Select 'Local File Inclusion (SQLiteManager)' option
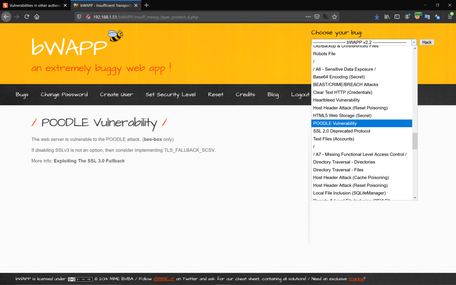Screen dimensions: 456x285 click(x=362, y=193)
